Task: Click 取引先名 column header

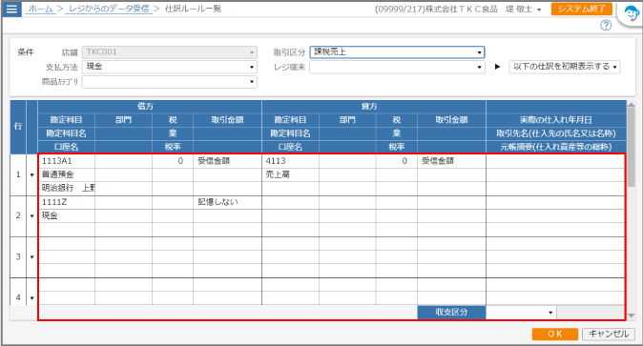Action: [x=556, y=133]
